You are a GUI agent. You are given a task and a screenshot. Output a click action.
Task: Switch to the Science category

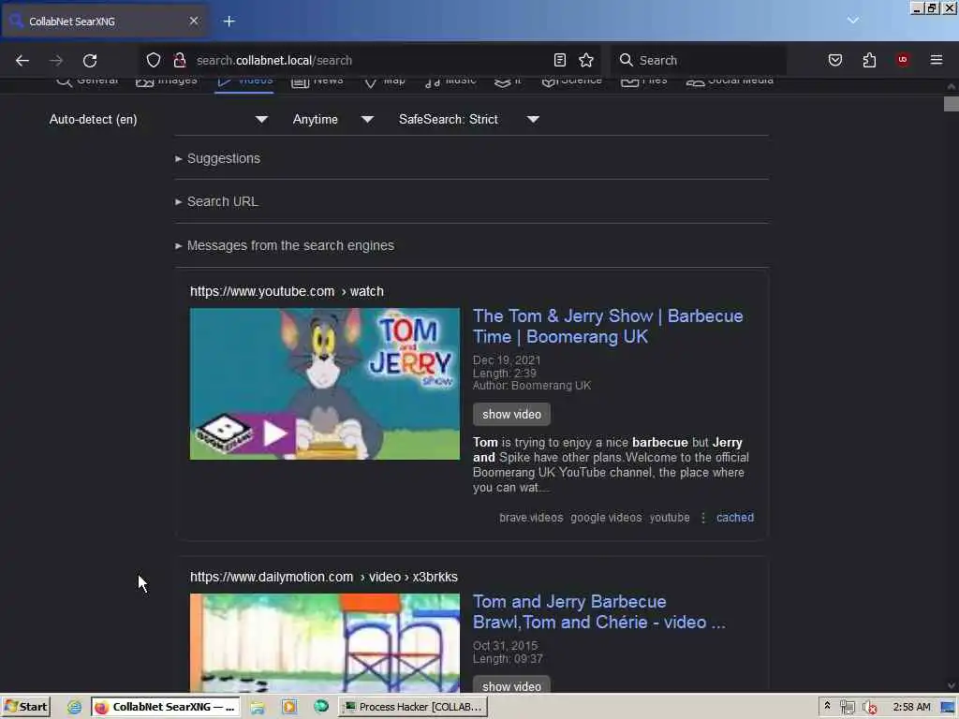[572, 81]
